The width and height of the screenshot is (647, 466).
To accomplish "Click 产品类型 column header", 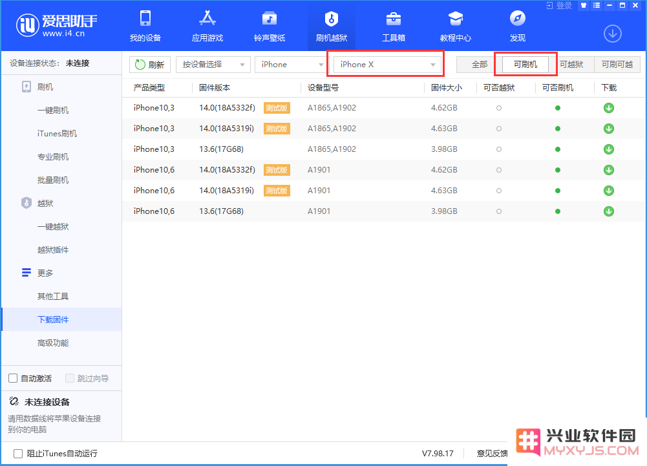I will 149,88.
